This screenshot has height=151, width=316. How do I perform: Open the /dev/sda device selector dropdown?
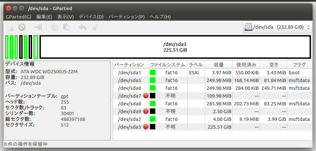click(x=278, y=27)
